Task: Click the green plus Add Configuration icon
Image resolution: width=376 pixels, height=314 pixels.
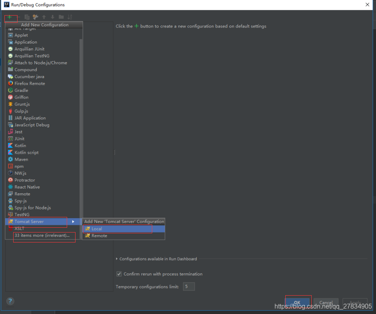Action: tap(9, 17)
